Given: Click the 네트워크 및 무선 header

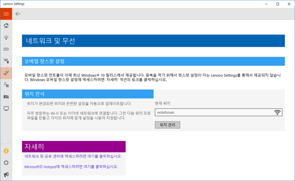Looking at the screenshot, I should pyautogui.click(x=153, y=41).
